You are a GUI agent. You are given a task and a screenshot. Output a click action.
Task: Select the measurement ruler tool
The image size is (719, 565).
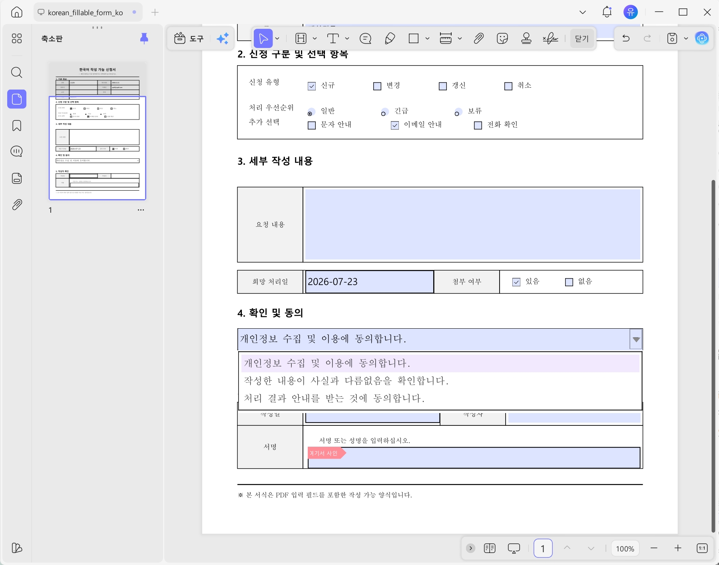point(446,38)
